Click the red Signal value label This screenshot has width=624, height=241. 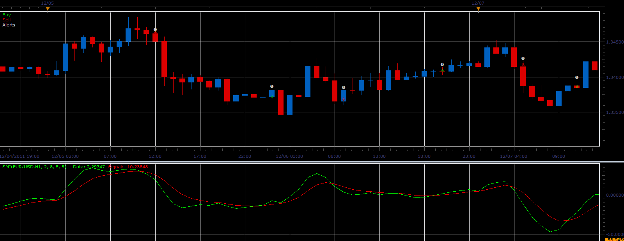(128, 167)
